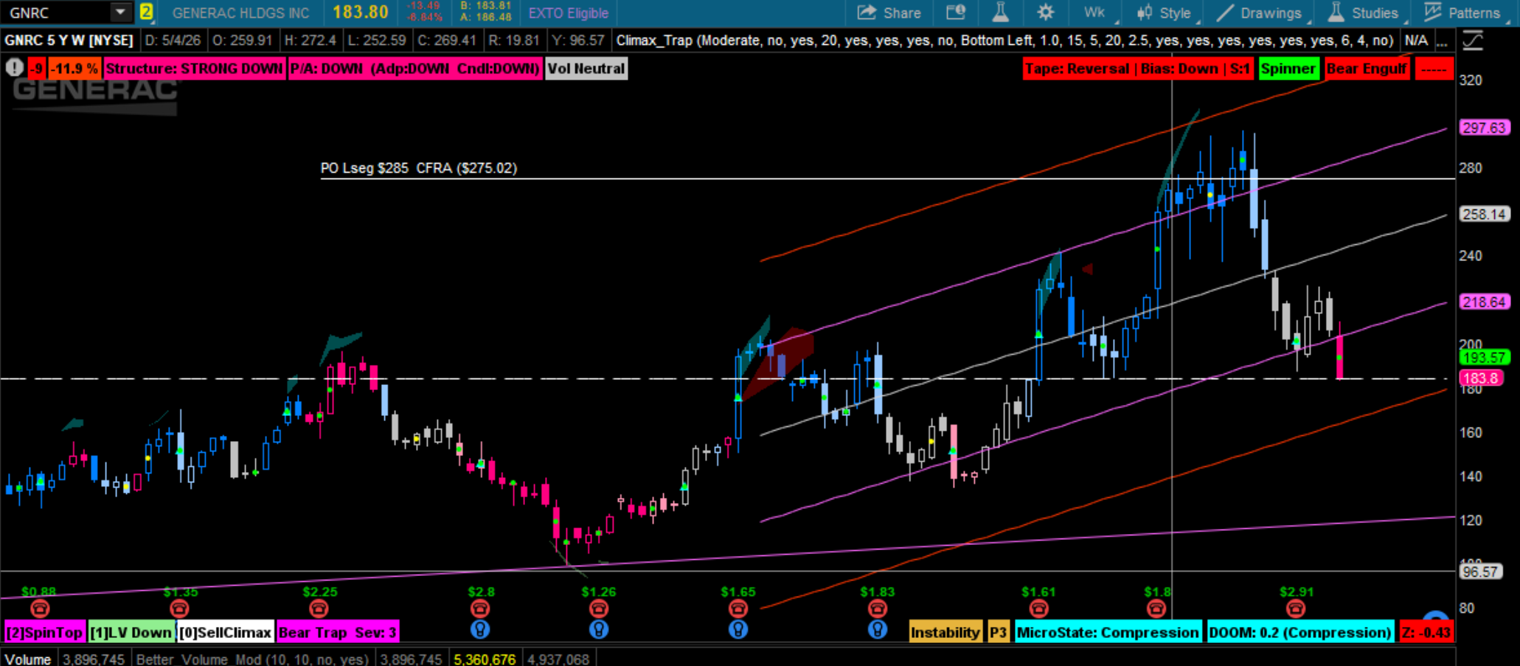Image resolution: width=1520 pixels, height=666 pixels.
Task: Click the yellow 2 symbol-link color box
Action: click(146, 13)
